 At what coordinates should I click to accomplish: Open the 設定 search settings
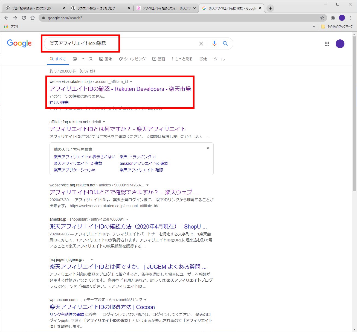204,59
